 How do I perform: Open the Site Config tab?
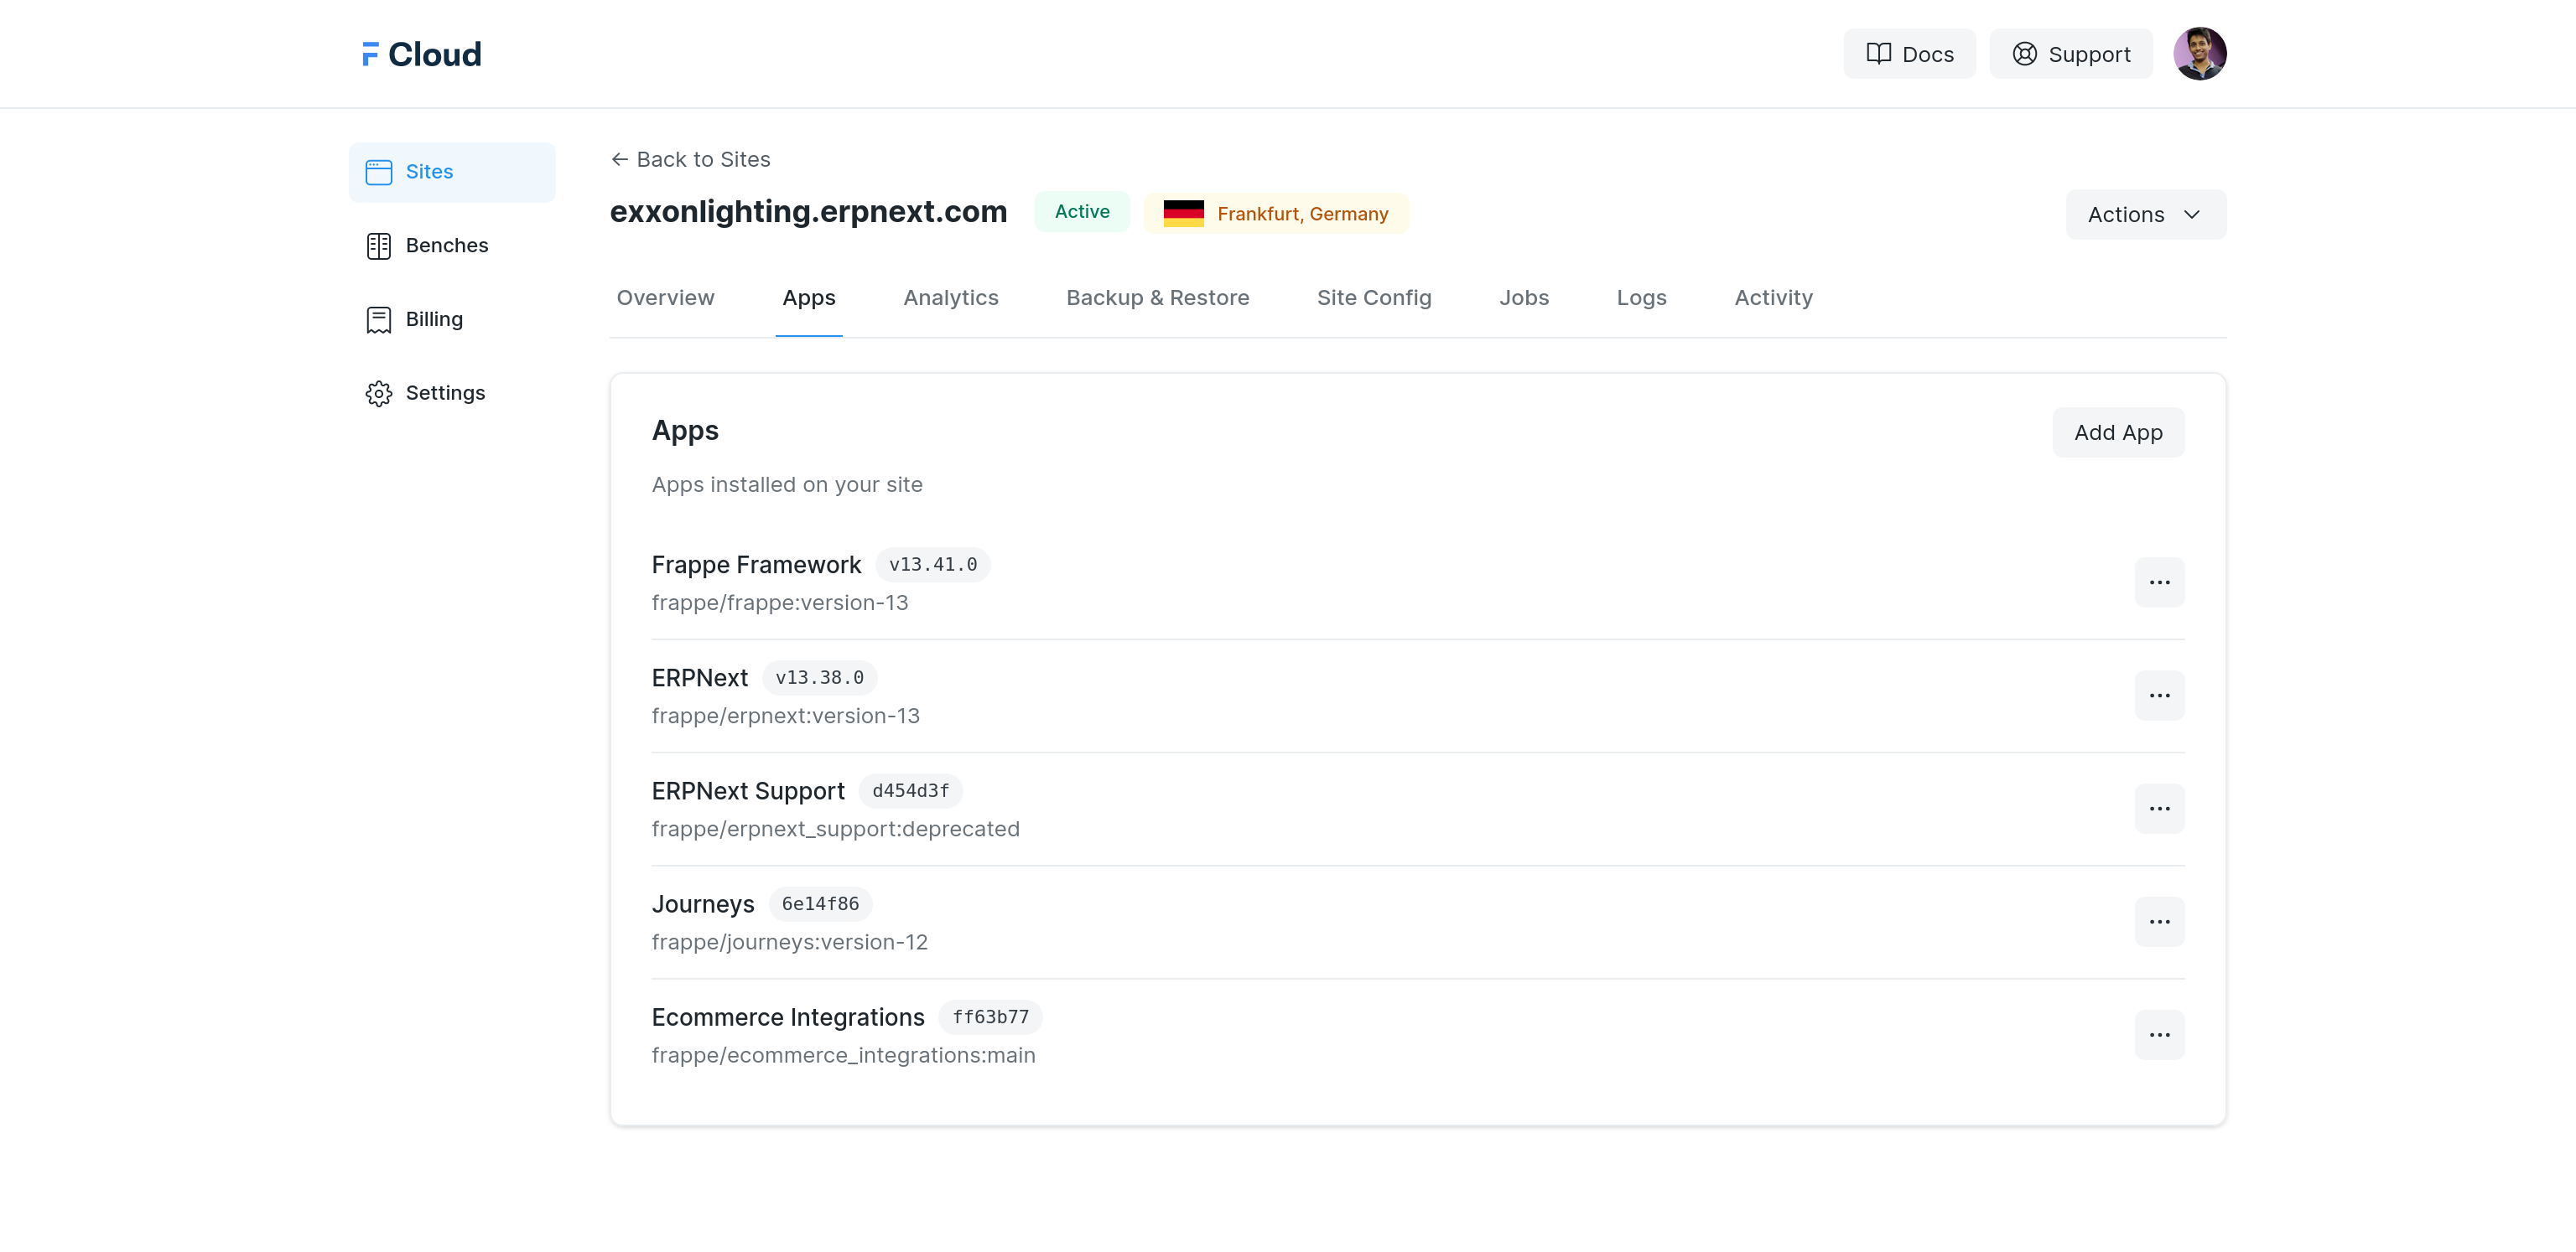point(1373,297)
